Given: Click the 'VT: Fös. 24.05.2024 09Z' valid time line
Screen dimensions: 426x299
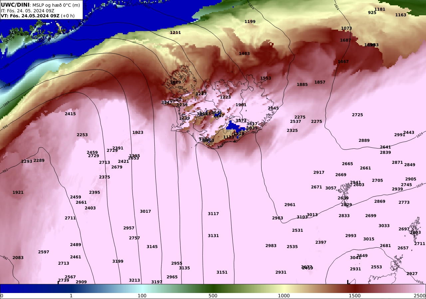Looking at the screenshot, I should 30,16.
